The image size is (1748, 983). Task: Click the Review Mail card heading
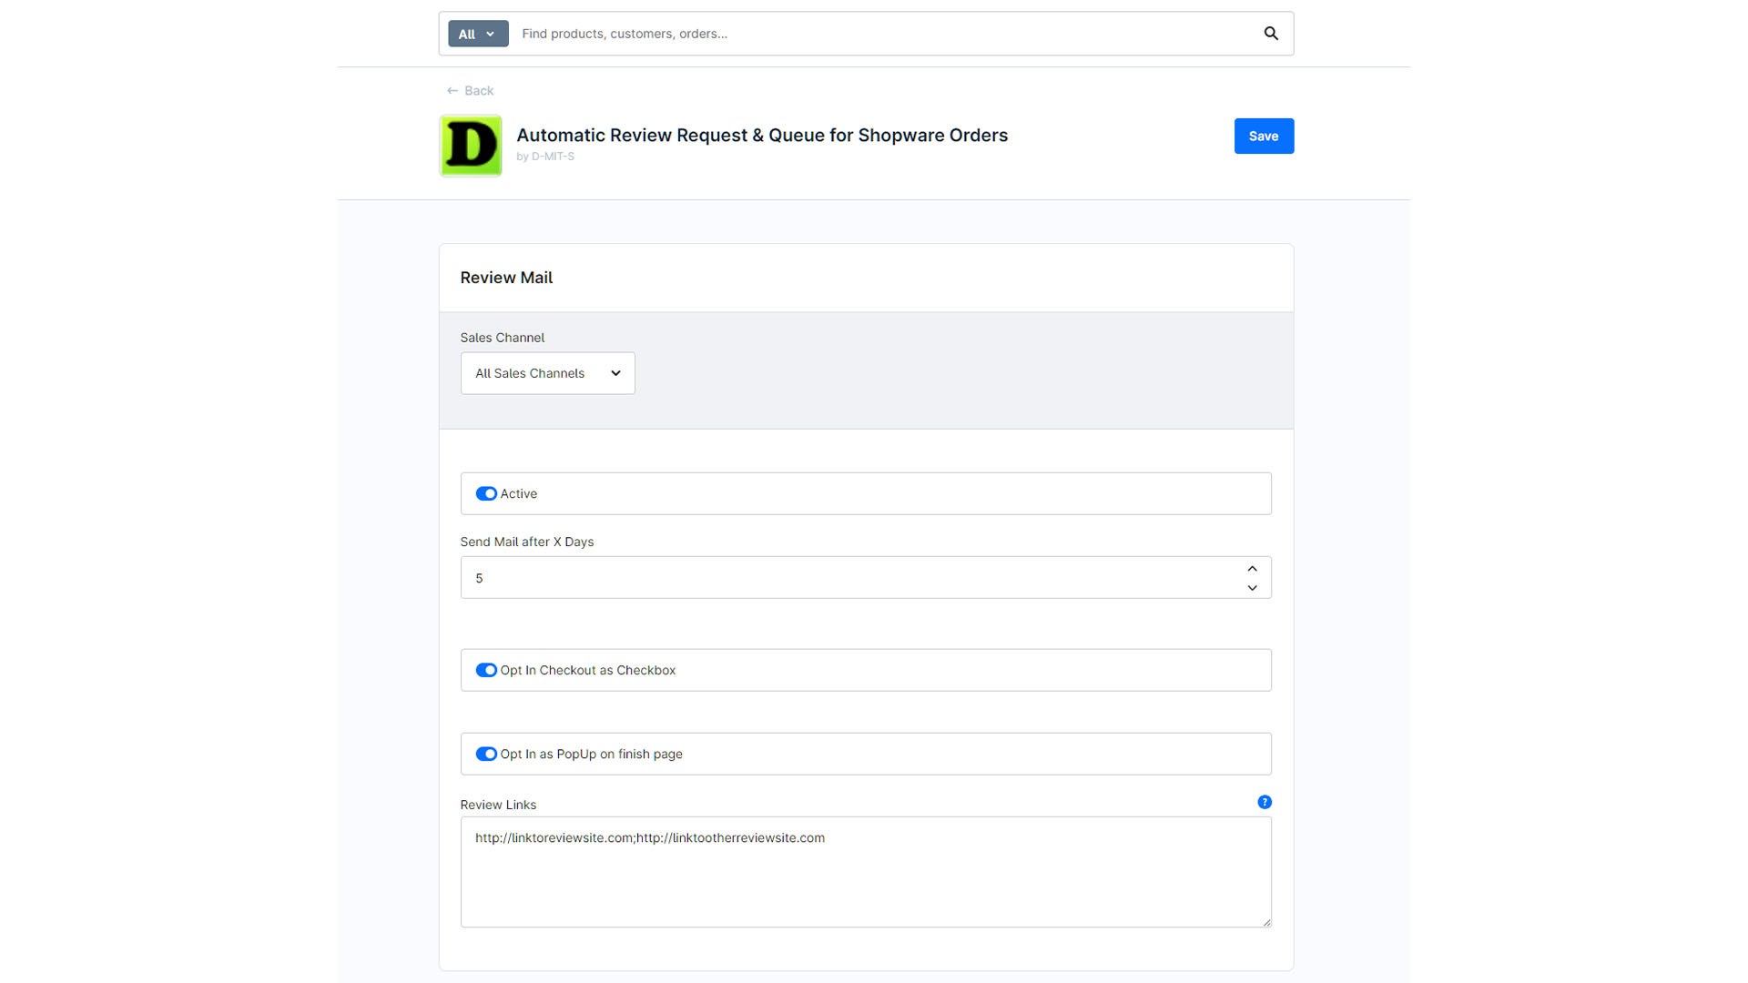click(x=506, y=278)
